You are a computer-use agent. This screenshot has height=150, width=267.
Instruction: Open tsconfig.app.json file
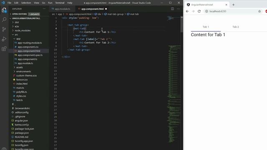click(x=24, y=141)
